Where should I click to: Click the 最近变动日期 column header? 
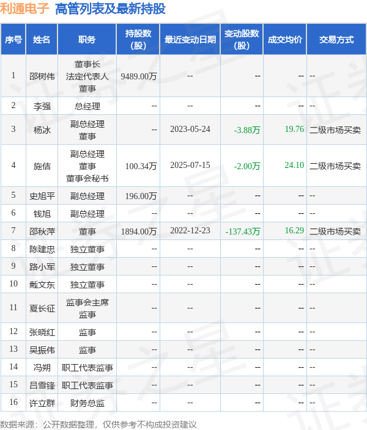pyautogui.click(x=190, y=39)
